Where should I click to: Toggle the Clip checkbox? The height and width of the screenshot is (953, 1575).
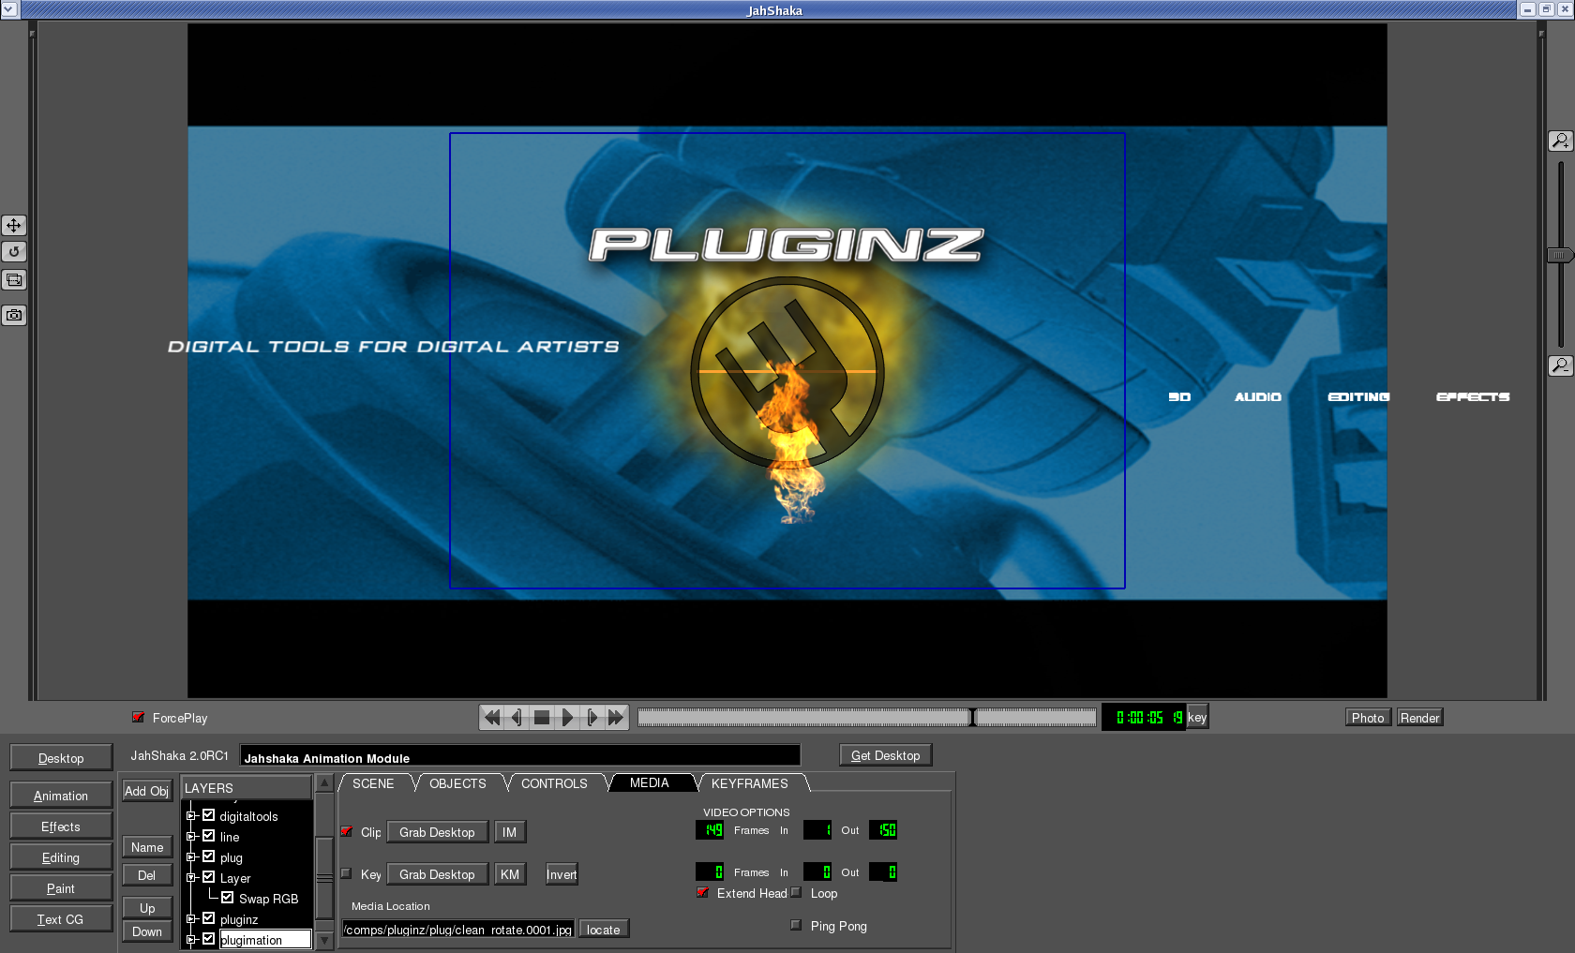(346, 831)
